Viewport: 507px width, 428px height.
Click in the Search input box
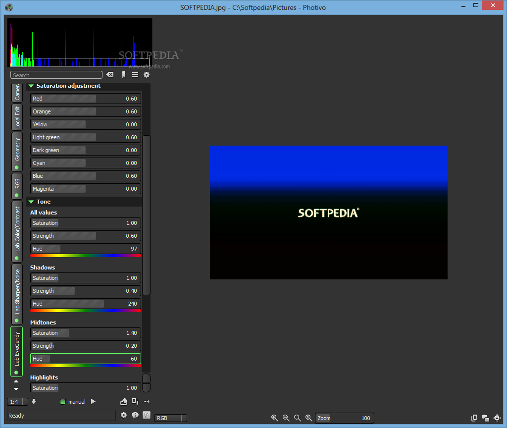(56, 75)
